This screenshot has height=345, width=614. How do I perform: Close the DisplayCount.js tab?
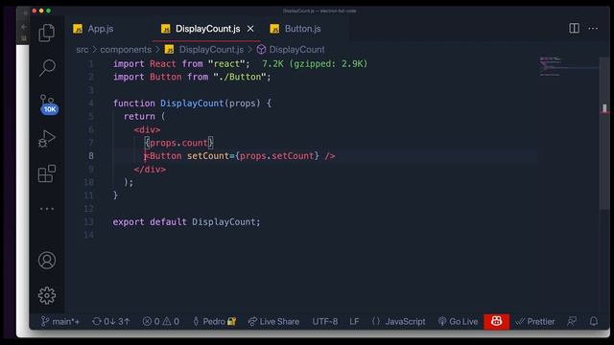[250, 29]
